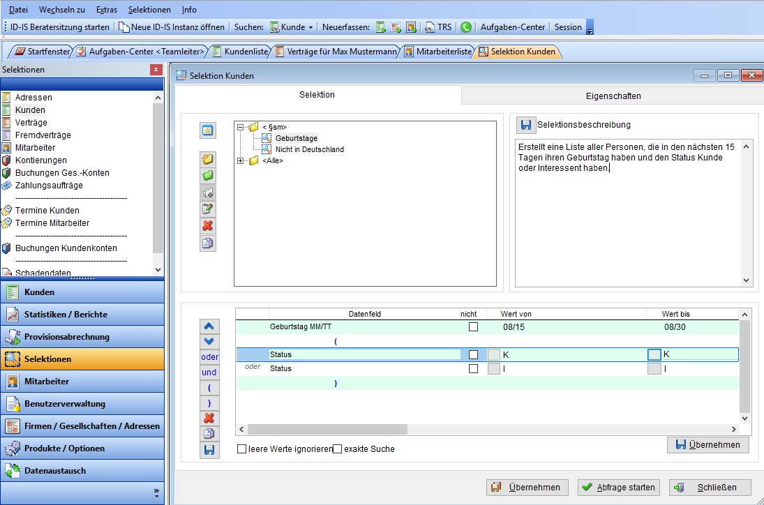Viewport: 764px width, 505px height.
Task: Click the green phone icon in the toolbar
Action: coord(466,27)
